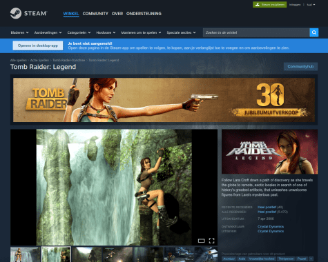Click the Je bent niet aangemeld! notice
Image resolution: width=328 pixels, height=262 pixels.
coord(90,43)
